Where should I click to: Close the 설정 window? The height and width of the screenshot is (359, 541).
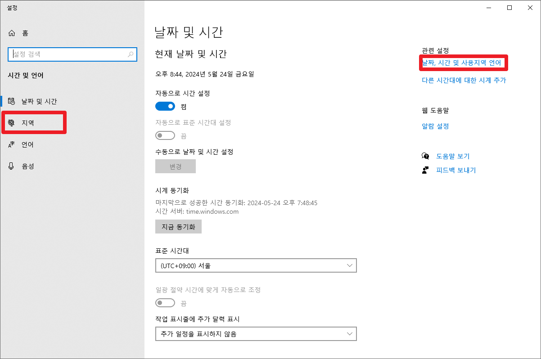pos(530,8)
